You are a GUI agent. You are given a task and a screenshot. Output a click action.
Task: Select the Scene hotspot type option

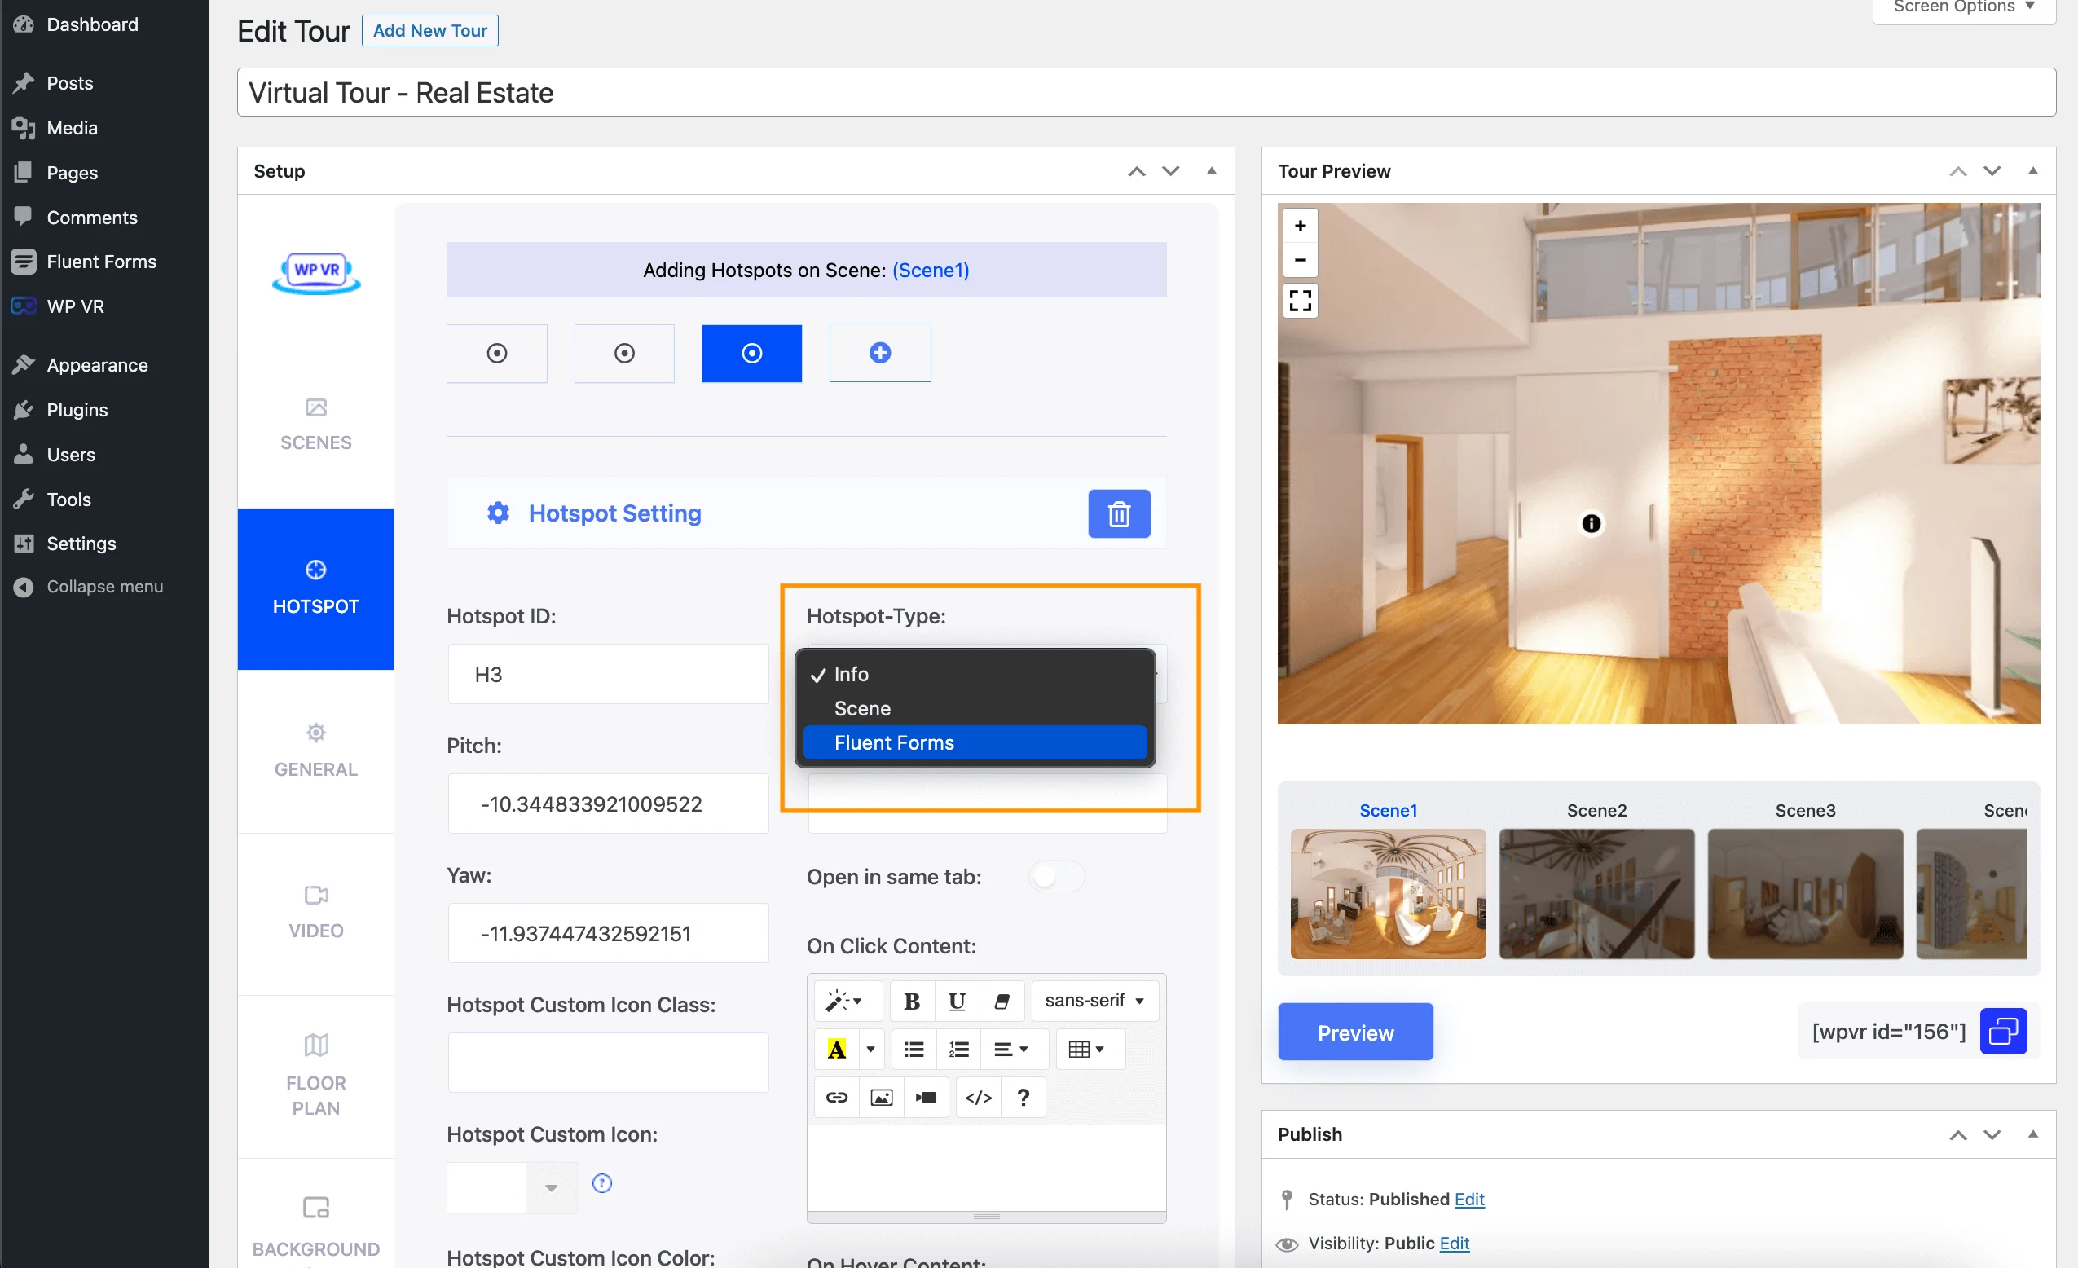974,708
